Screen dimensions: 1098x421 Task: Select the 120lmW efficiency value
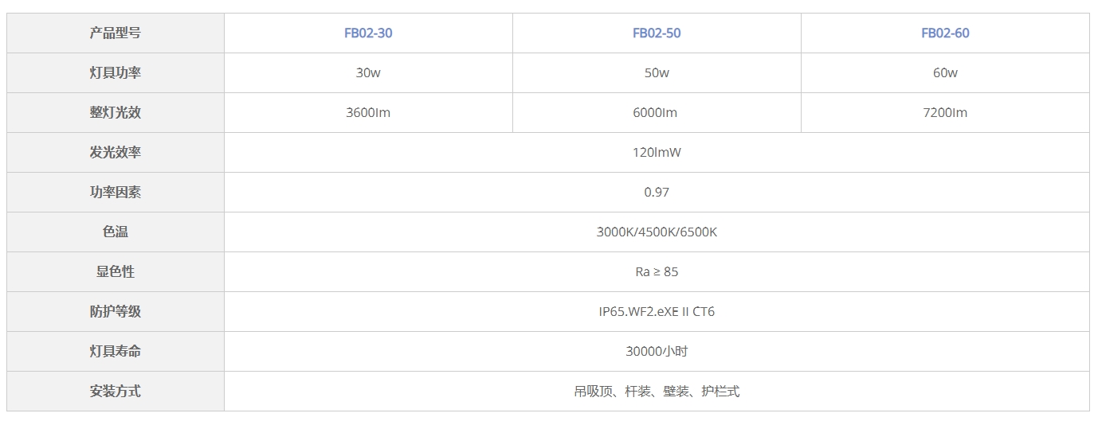pyautogui.click(x=657, y=153)
